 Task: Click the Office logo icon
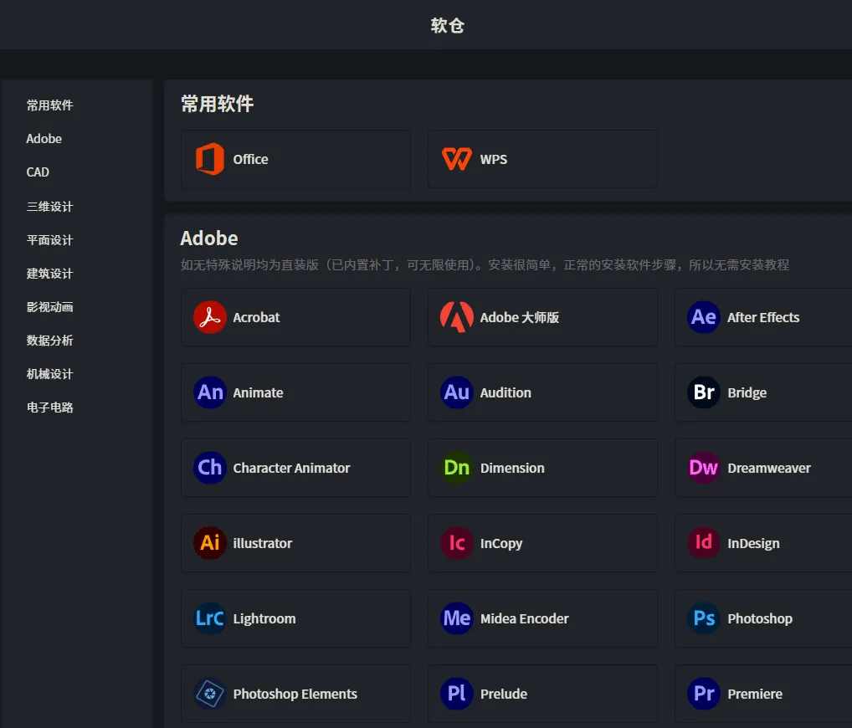[x=210, y=159]
